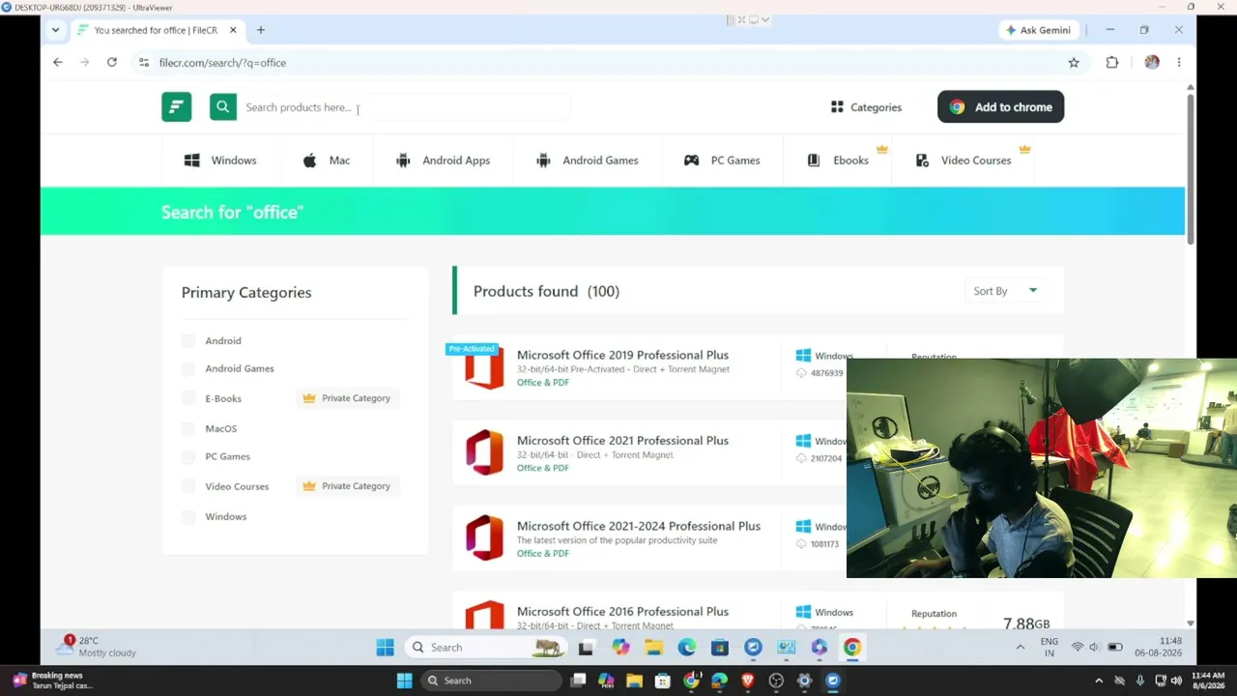The image size is (1237, 696).
Task: Expand hidden tray icons on the remote taskbar
Action: [1020, 648]
